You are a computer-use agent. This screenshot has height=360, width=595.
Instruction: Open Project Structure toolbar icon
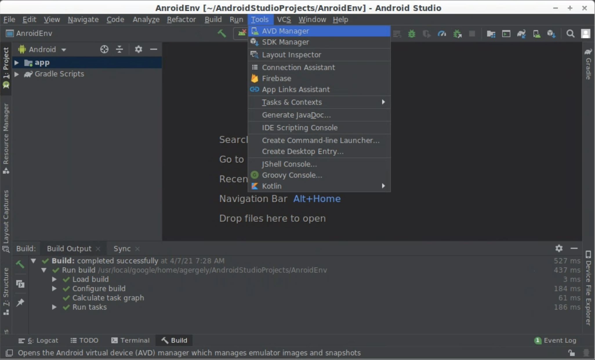click(491, 34)
